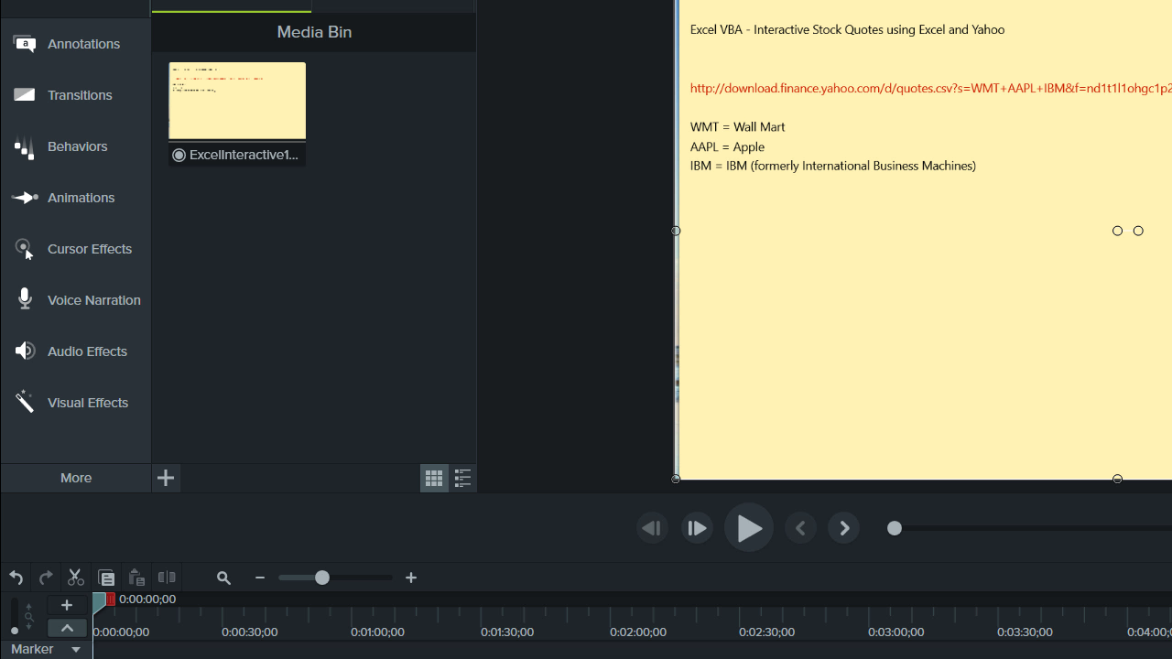
Task: Select the Behaviors icon
Action: [x=25, y=146]
